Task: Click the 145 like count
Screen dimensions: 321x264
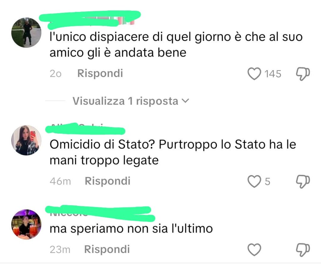Action: coord(273,74)
